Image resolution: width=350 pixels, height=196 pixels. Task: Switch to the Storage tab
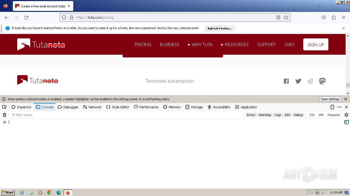click(x=194, y=107)
